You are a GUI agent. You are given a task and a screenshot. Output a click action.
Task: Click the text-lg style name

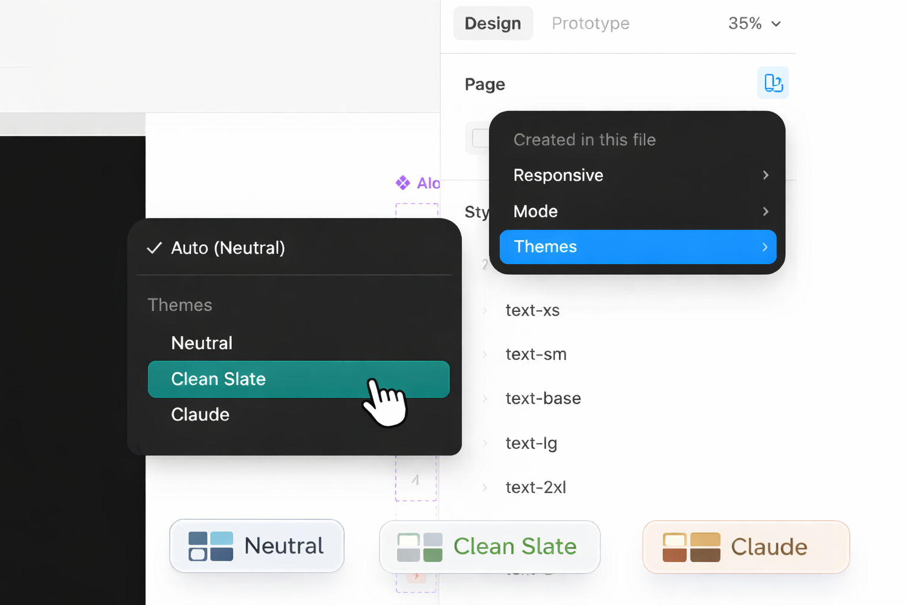tap(531, 443)
